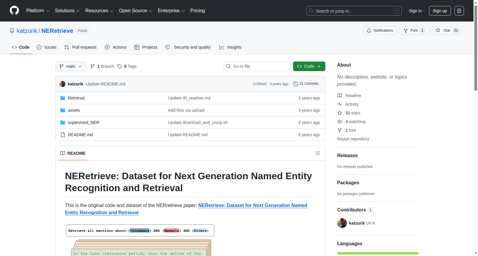The height and width of the screenshot is (256, 478).
Task: Open the README.md file
Action: click(80, 135)
